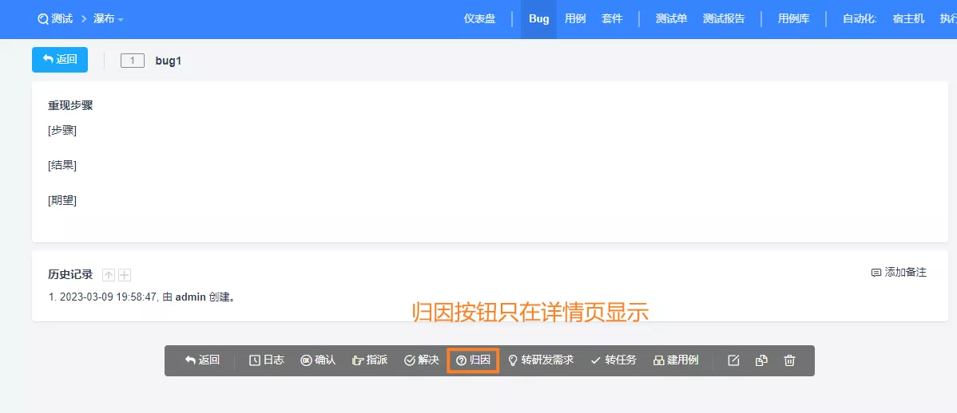Click 添加备注 link

tap(899, 273)
